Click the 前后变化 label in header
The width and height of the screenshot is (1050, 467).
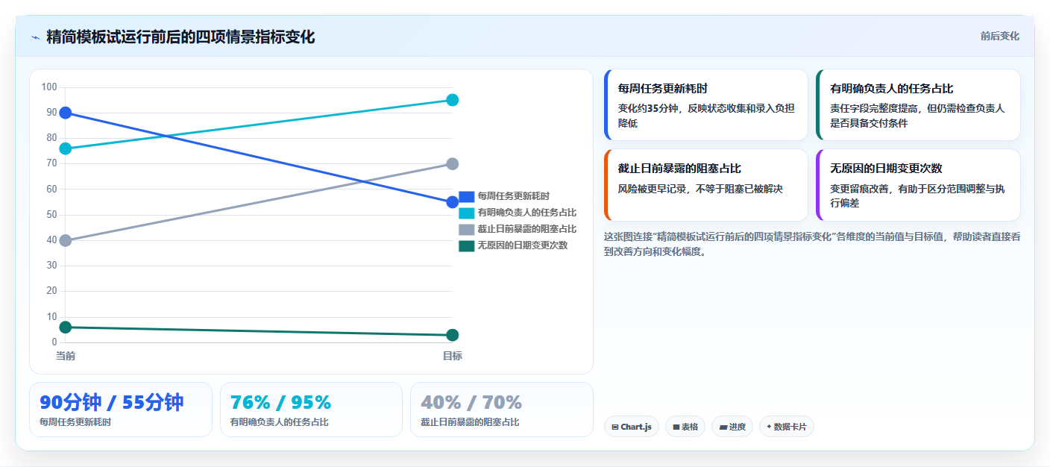click(x=999, y=37)
